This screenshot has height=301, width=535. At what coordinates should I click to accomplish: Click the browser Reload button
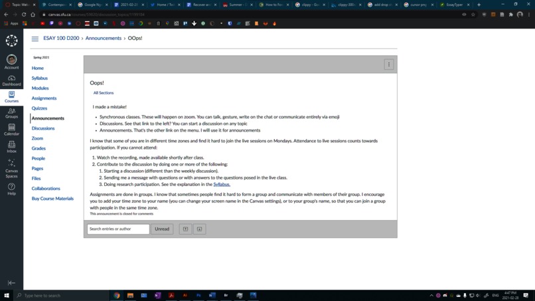tap(24, 15)
